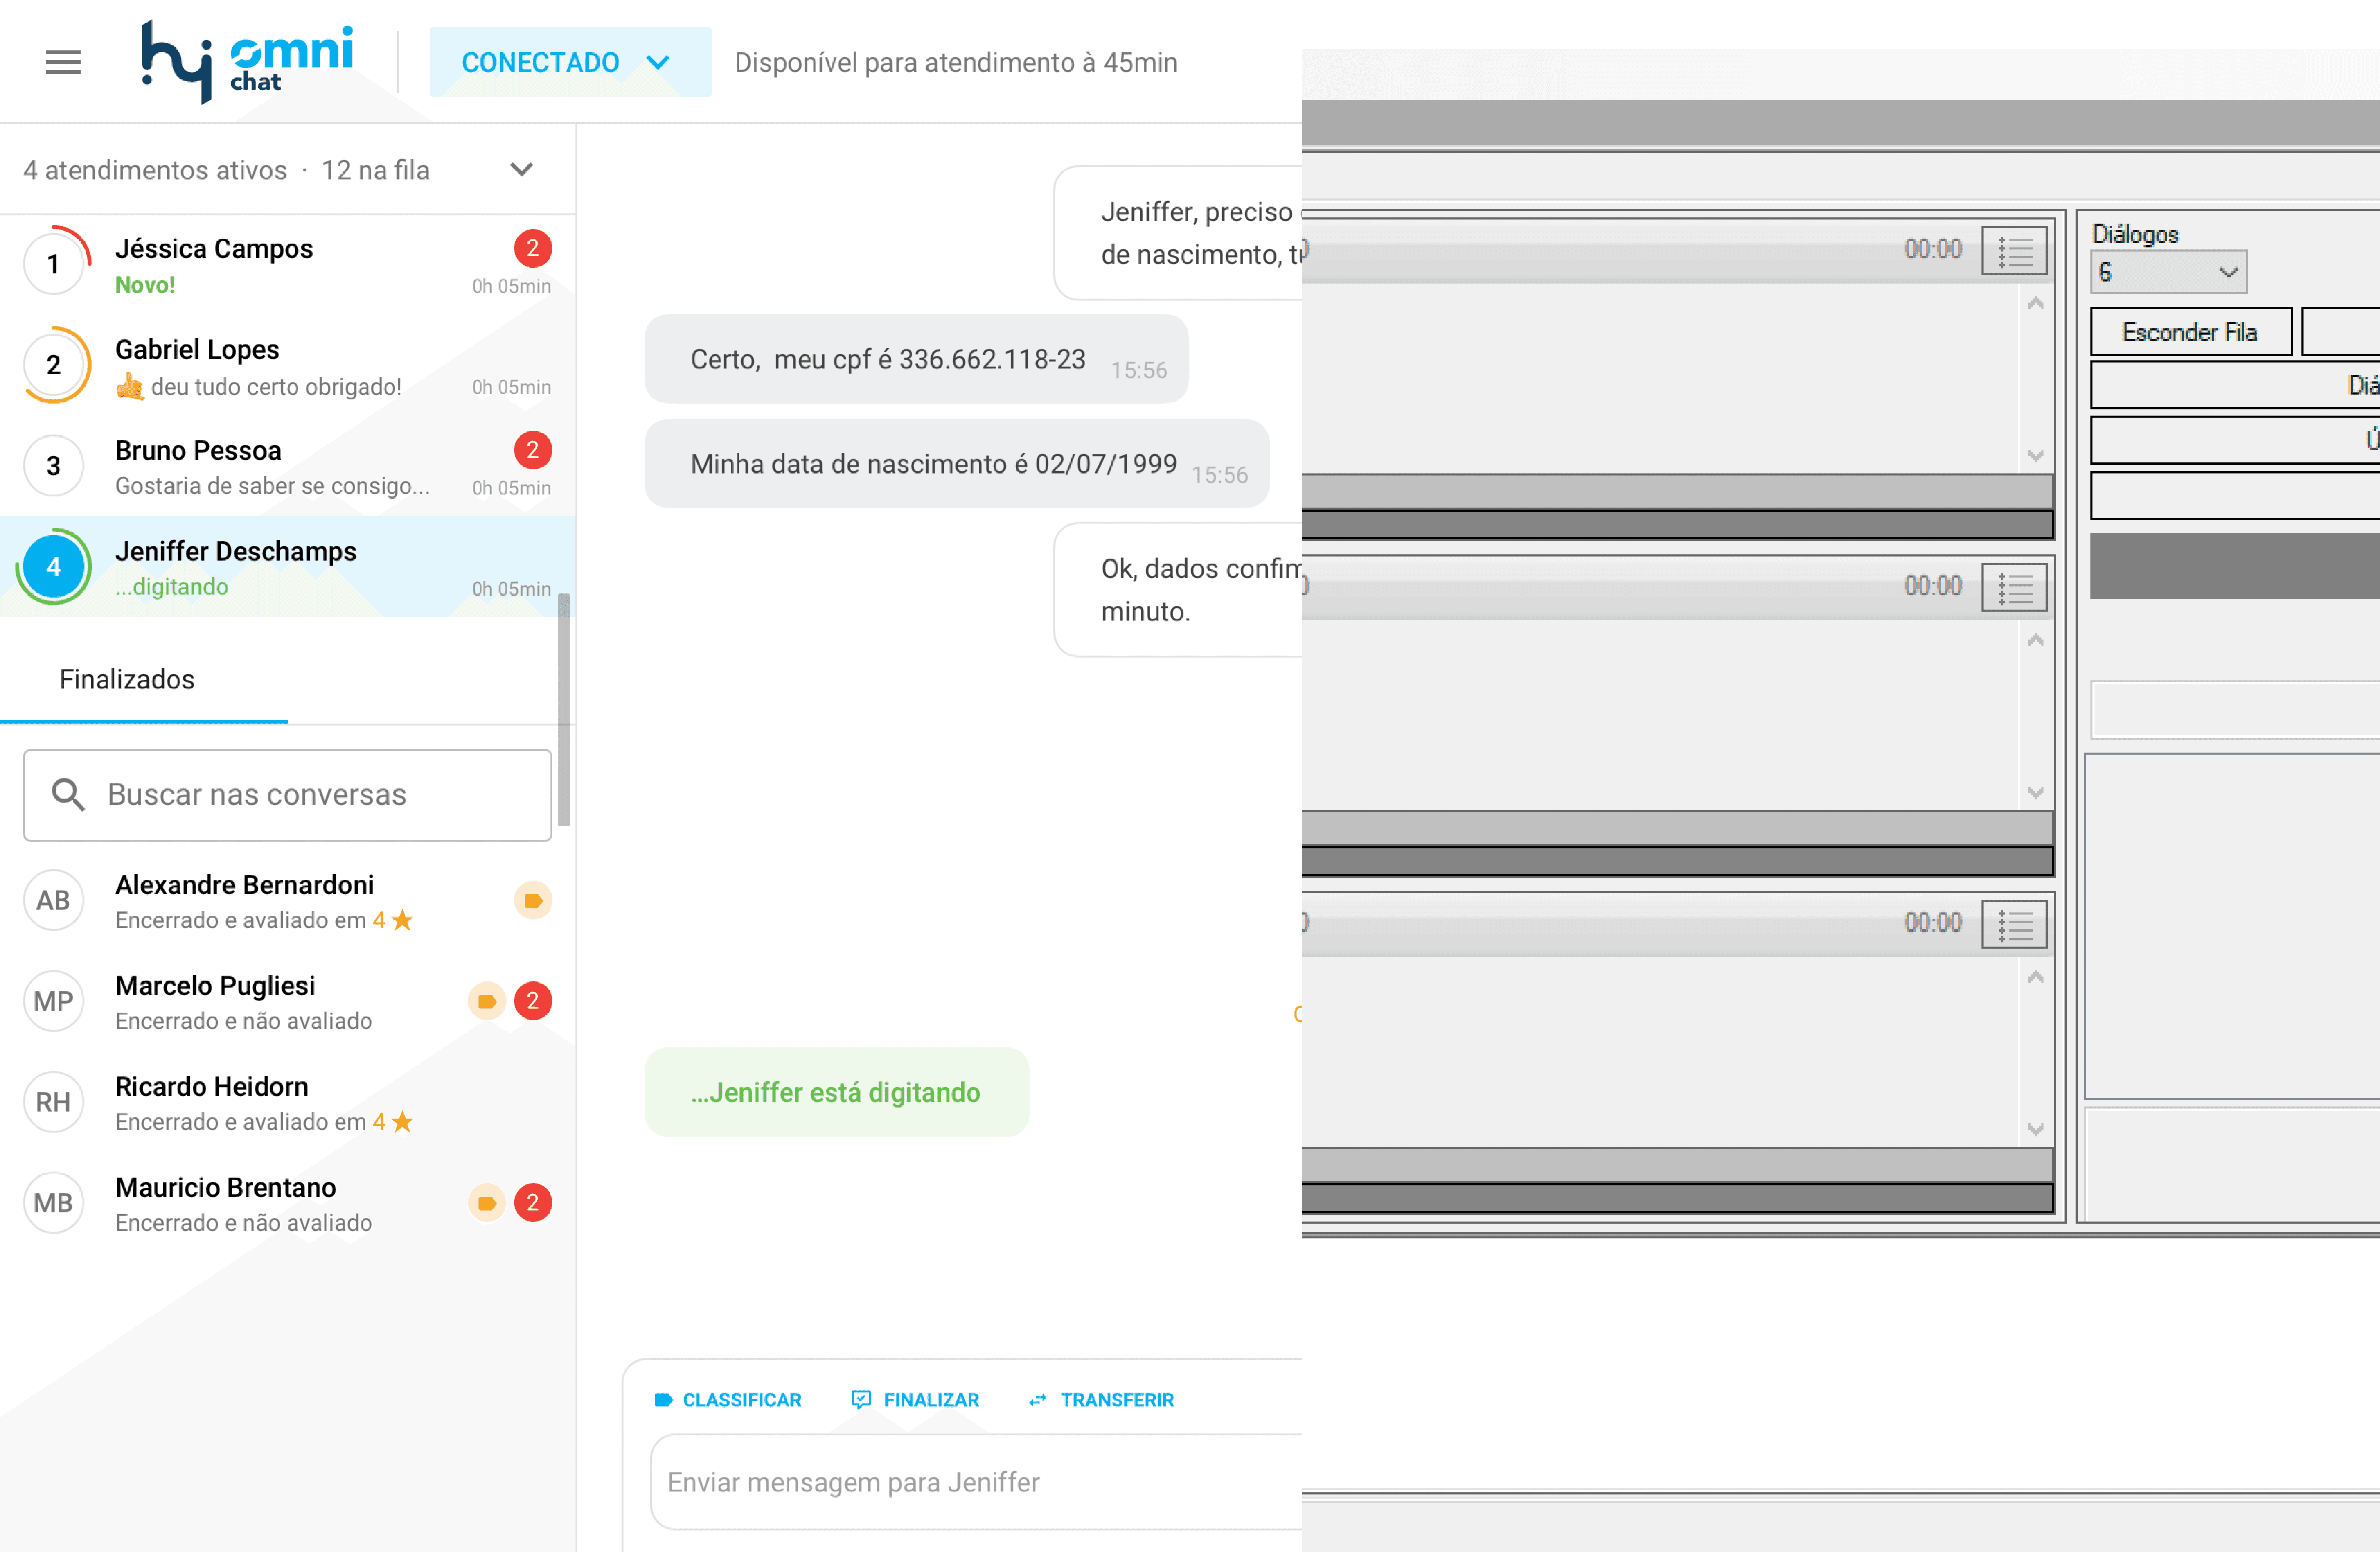Click the unread badge on Bruno Pessoa
2380x1552 pixels.
533,450
